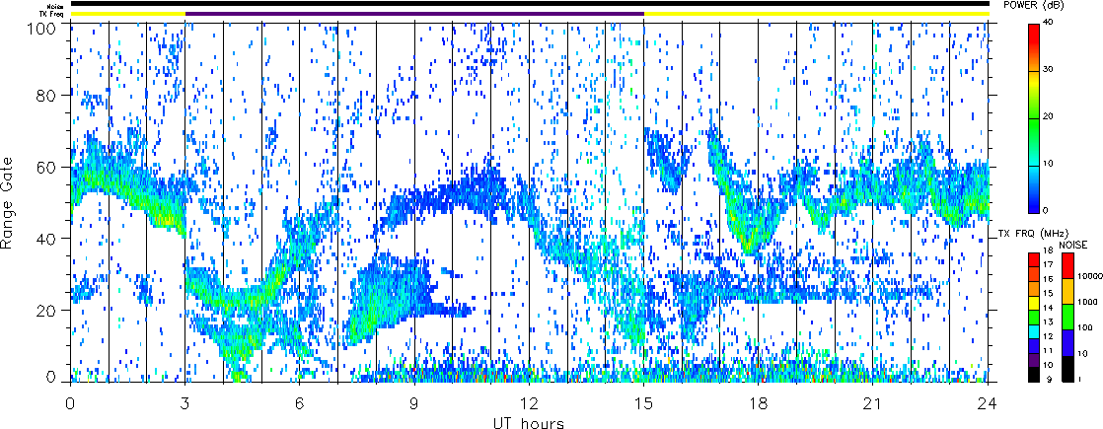1103x429 pixels.
Task: Click the 18 tick on the UT hours axis
Action: [759, 403]
